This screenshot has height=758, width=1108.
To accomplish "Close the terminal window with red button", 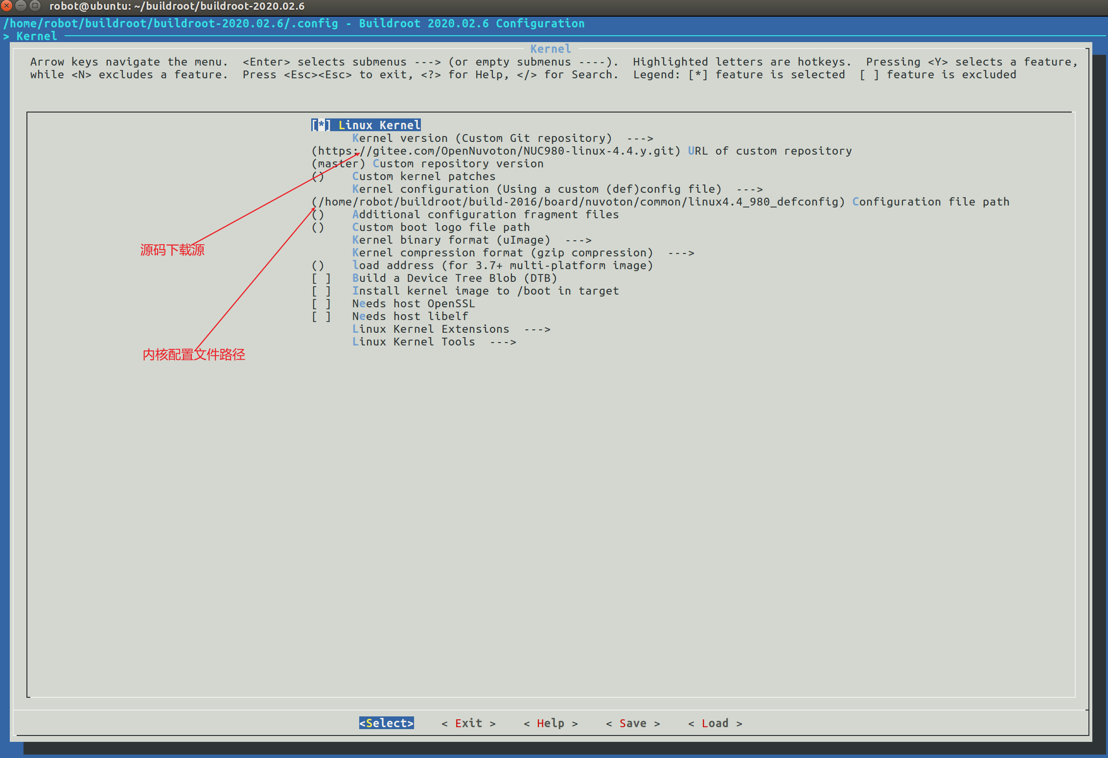I will 6,6.
